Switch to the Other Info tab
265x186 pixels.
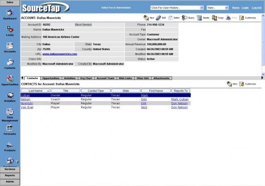[x=142, y=78]
